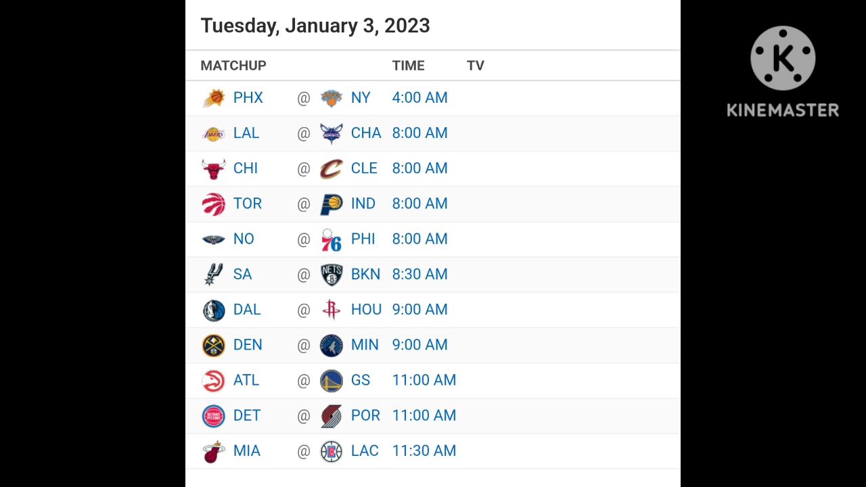The image size is (866, 487).
Task: Select the 8:30 AM SA game time
Action: click(x=419, y=275)
